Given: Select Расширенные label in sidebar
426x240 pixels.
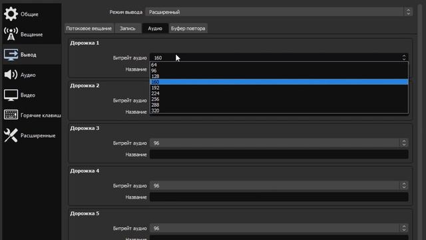Looking at the screenshot, I should click(x=38, y=135).
